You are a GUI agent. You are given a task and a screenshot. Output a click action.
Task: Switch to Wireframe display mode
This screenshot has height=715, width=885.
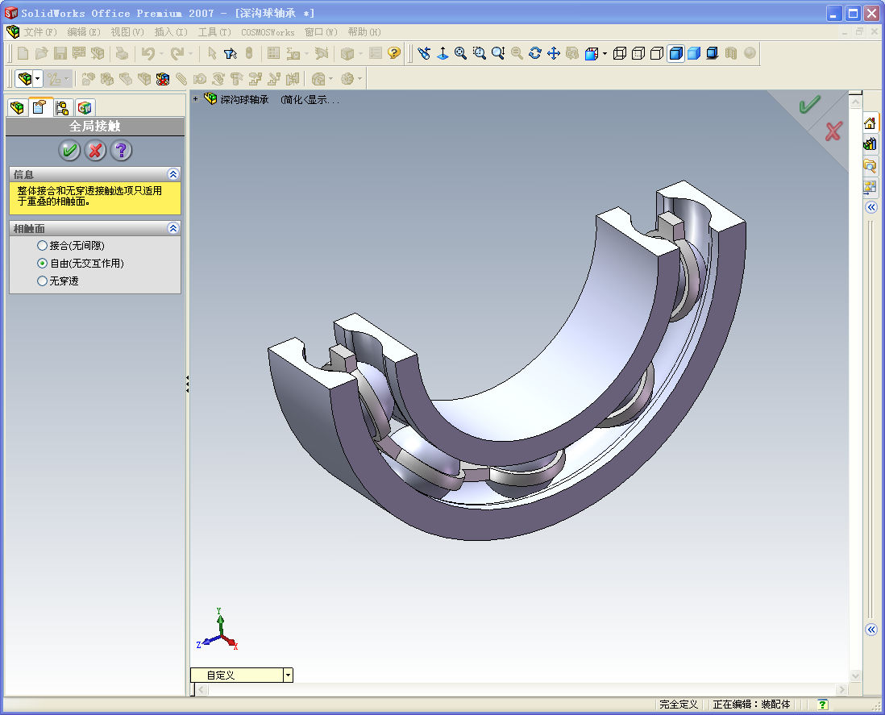620,53
